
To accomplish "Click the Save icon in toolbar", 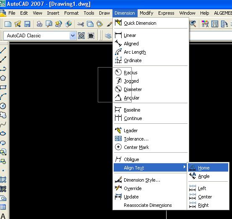I will click(27, 24).
